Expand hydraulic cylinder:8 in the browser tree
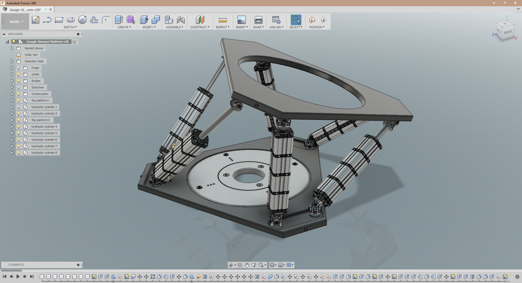This screenshot has width=522, height=283. [12, 153]
